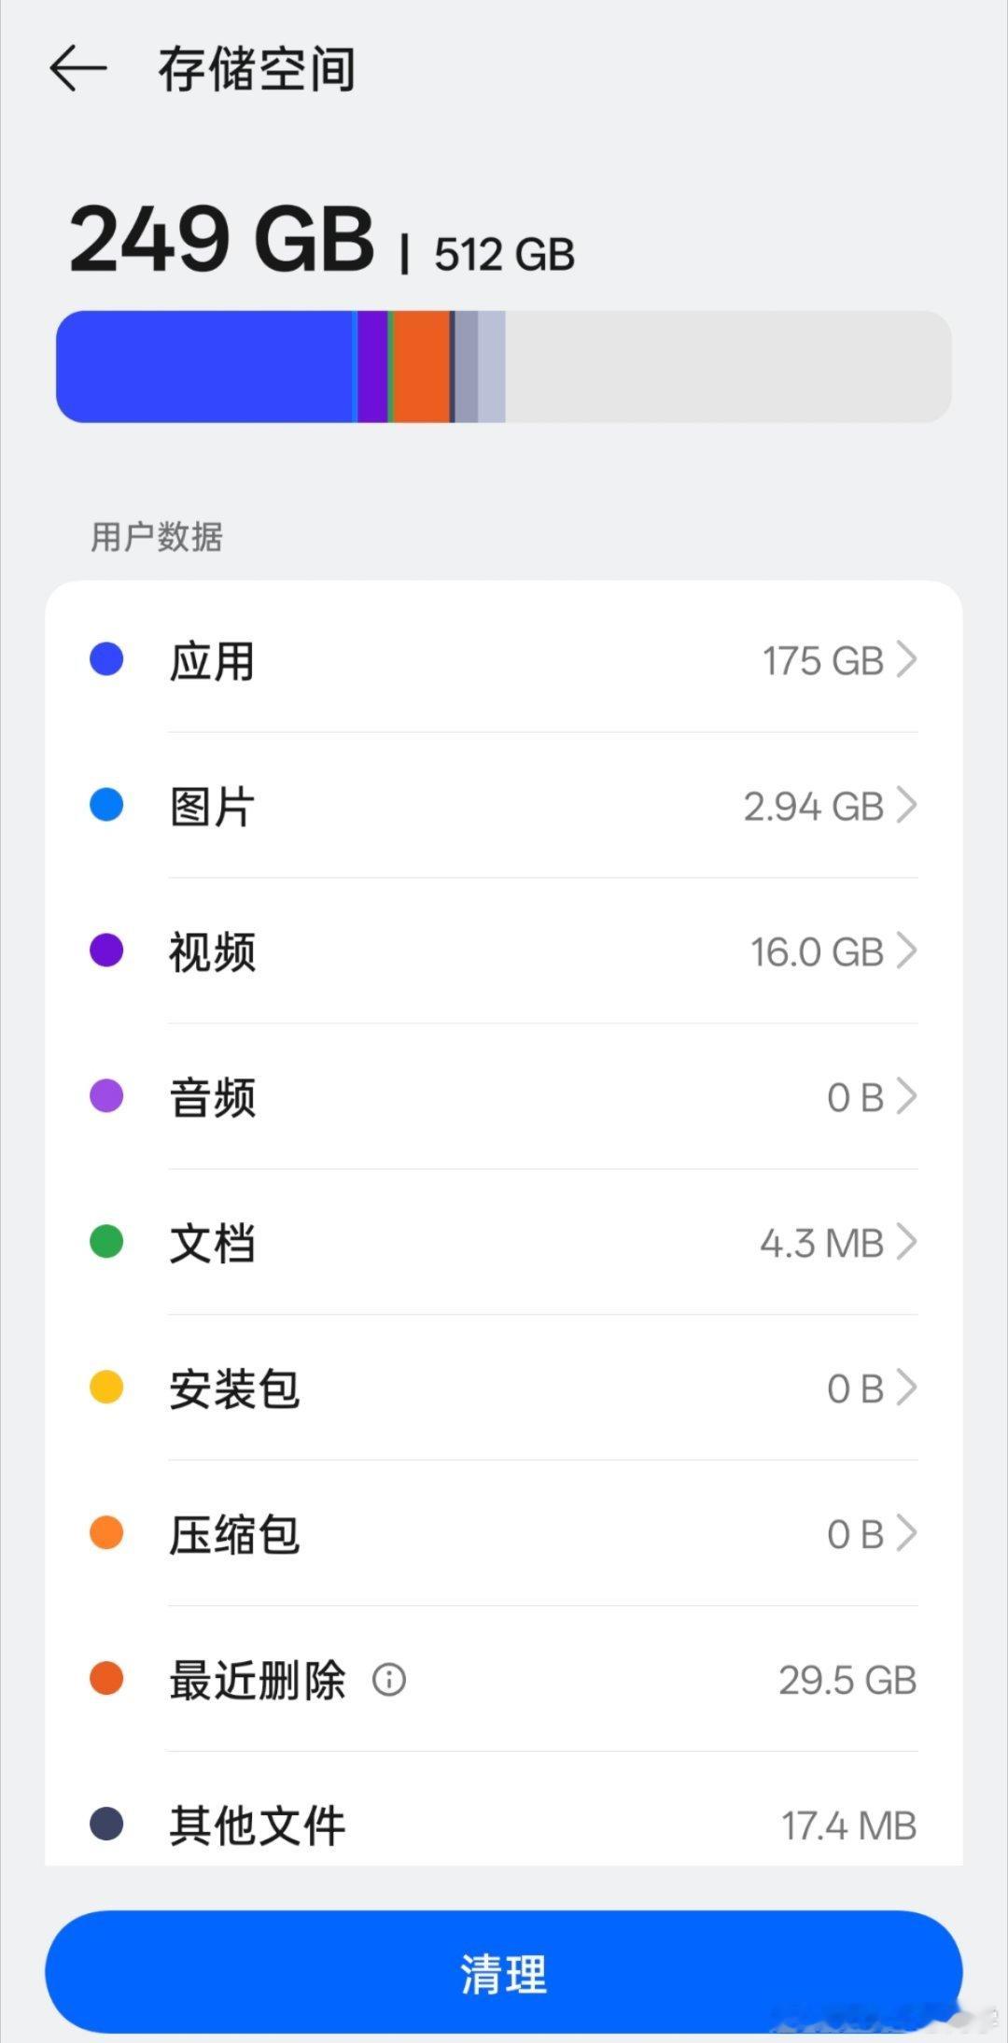Image resolution: width=1008 pixels, height=2043 pixels.
Task: Click the dark dot beside 其他文件
Action: (x=106, y=1824)
